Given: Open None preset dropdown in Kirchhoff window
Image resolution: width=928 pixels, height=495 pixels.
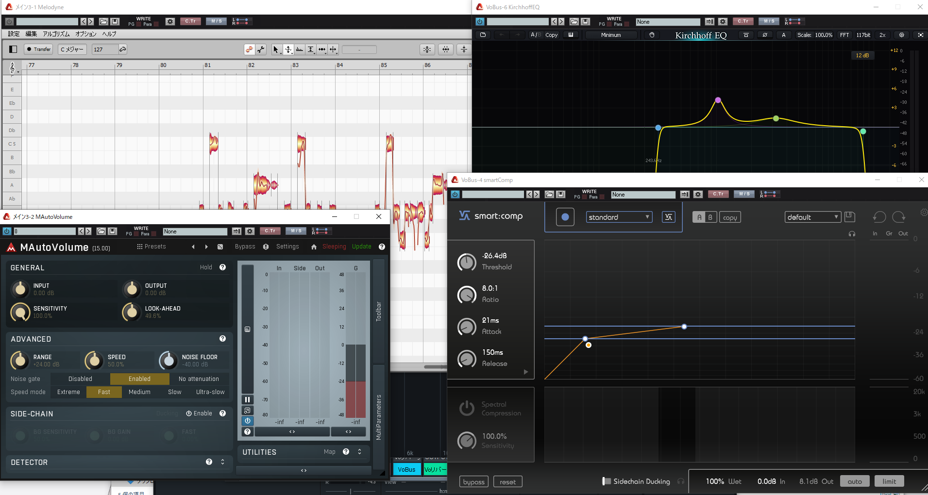Looking at the screenshot, I should pos(668,22).
